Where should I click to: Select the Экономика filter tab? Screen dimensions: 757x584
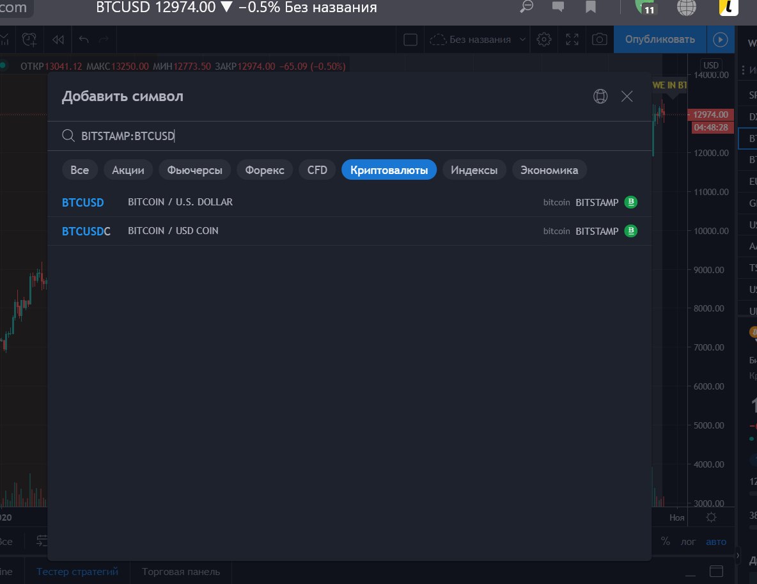point(549,170)
